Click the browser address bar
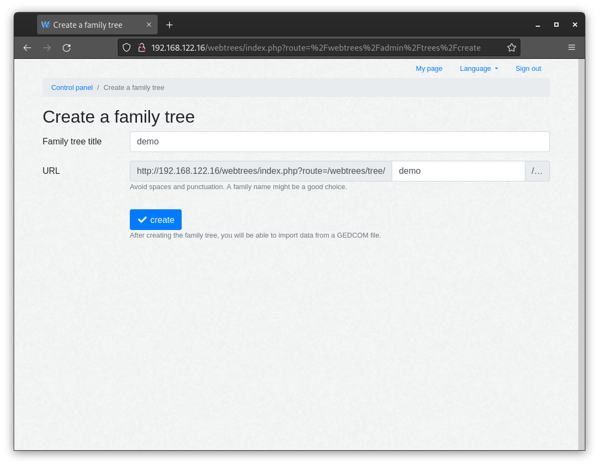The height and width of the screenshot is (466, 599). pyautogui.click(x=327, y=48)
